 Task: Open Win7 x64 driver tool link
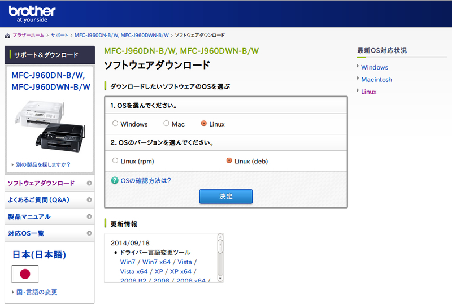click(x=157, y=262)
